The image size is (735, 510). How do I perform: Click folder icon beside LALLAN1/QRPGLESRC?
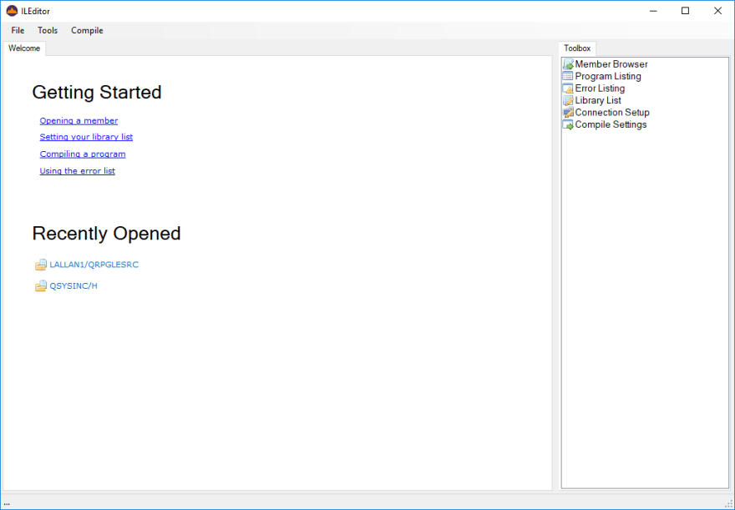pyautogui.click(x=41, y=265)
